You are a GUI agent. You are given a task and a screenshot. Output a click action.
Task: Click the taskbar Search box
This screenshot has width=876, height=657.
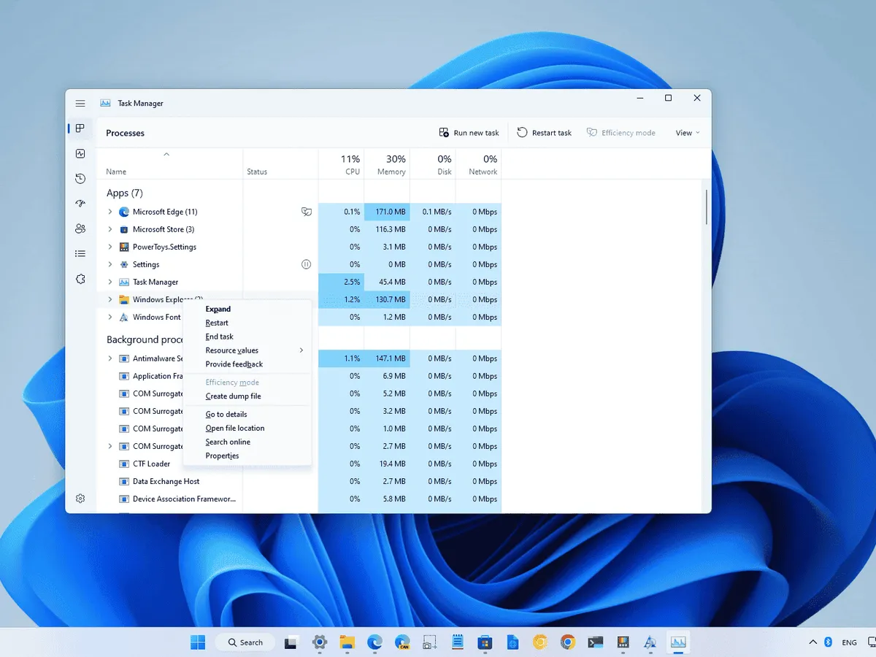point(245,642)
